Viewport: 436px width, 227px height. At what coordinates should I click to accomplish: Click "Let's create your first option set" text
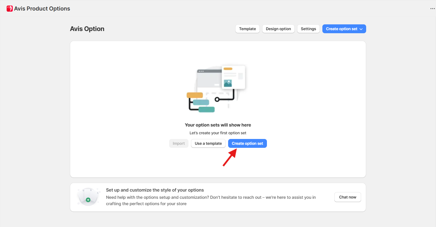point(218,133)
